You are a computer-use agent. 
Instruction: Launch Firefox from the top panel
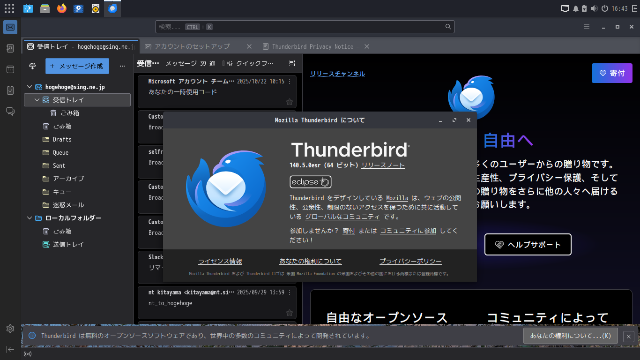point(61,8)
